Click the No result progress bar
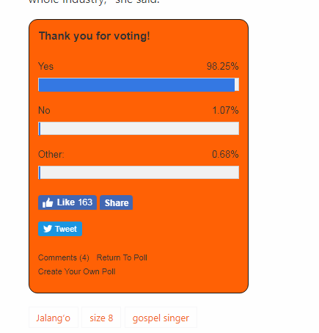The width and height of the screenshot is (319, 333). pyautogui.click(x=139, y=128)
